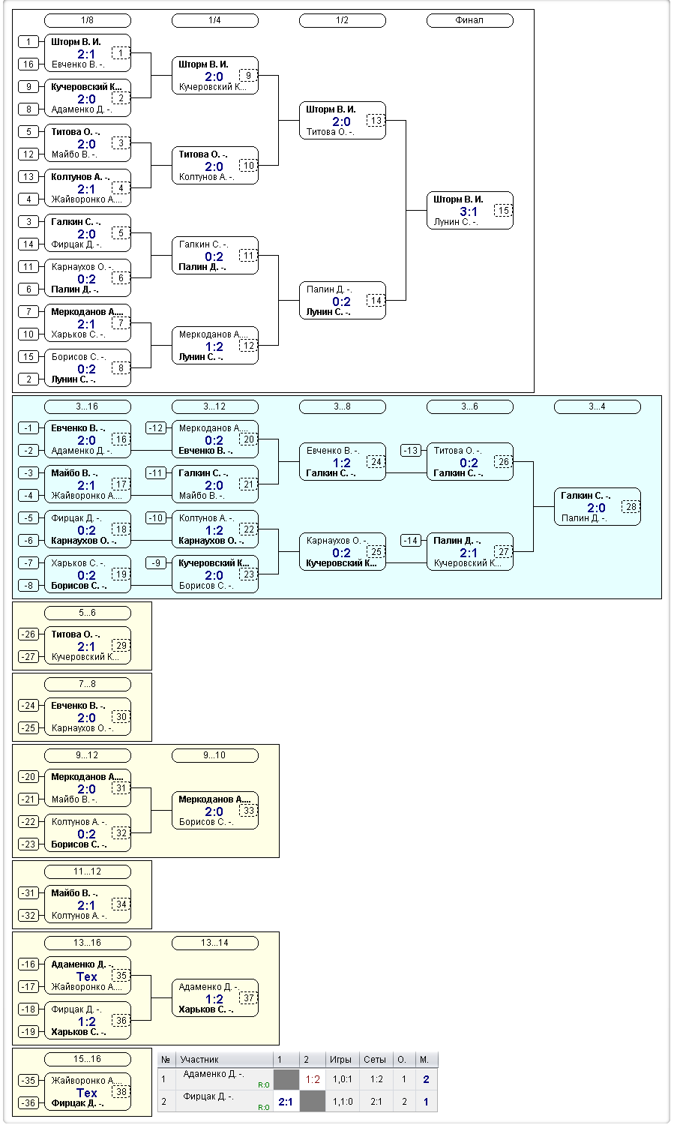Click the -13 loser slot box
Screen dimensions: 677x1131
click(411, 451)
